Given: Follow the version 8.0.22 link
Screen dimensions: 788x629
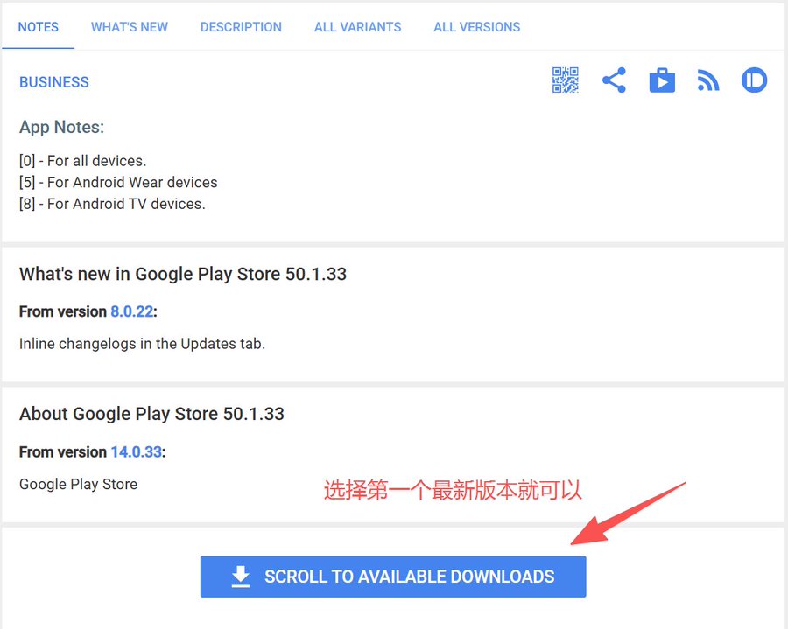Looking at the screenshot, I should 131,311.
